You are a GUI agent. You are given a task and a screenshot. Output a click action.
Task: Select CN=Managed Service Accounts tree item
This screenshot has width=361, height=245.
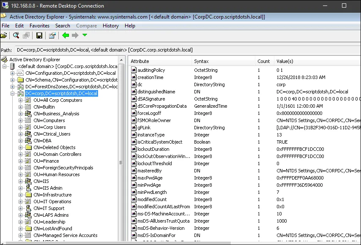coord(66,235)
